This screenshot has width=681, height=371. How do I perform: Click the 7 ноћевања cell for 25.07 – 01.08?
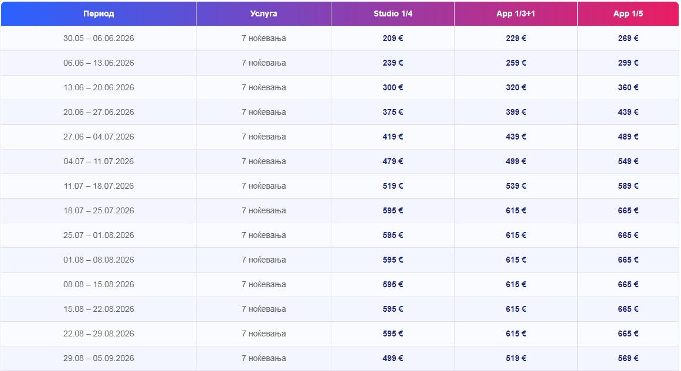263,235
